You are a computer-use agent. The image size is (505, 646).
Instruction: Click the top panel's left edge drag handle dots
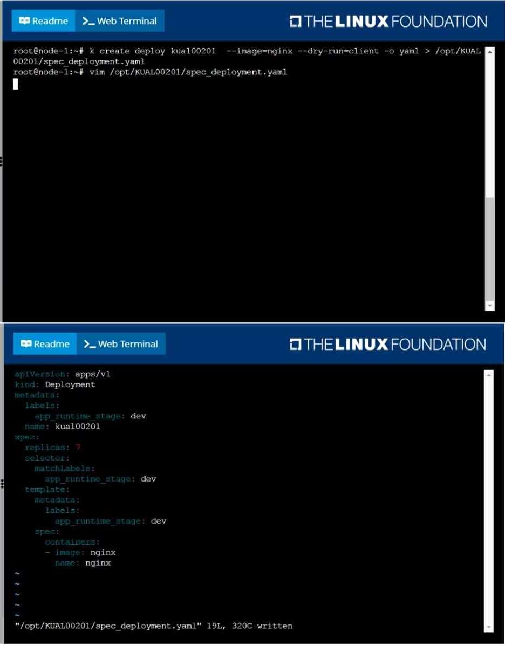2,161
